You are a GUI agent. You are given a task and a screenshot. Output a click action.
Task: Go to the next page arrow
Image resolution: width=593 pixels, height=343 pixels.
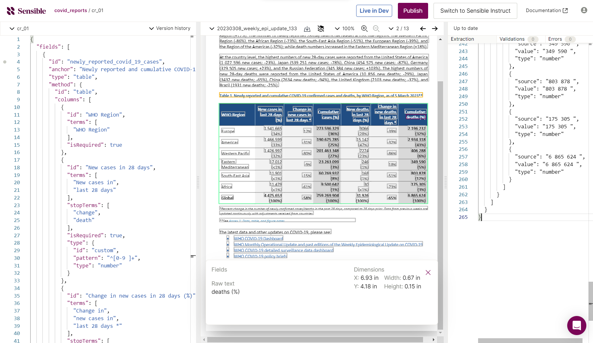(x=435, y=29)
